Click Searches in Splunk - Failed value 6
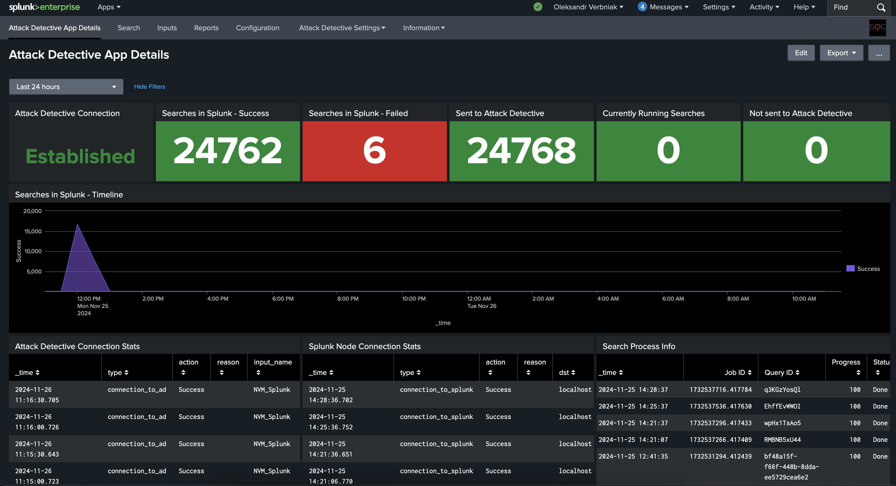 tap(374, 150)
